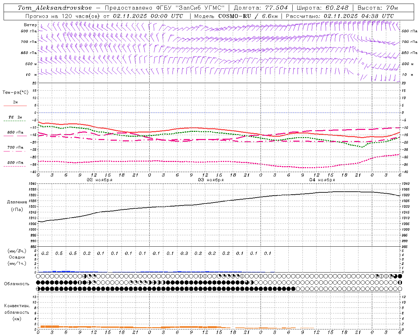Click the '700 гПа' temperature legend label

pyautogui.click(x=15, y=148)
